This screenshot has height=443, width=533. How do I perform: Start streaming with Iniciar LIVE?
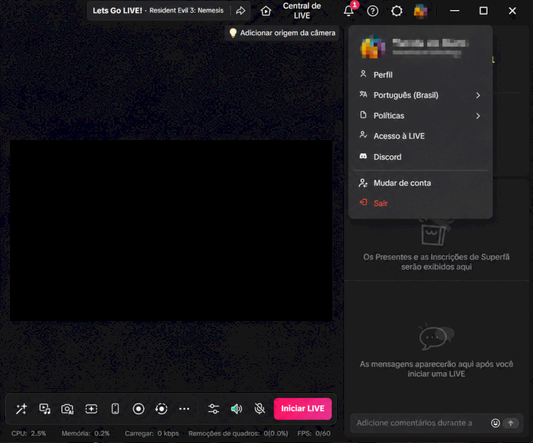(302, 408)
